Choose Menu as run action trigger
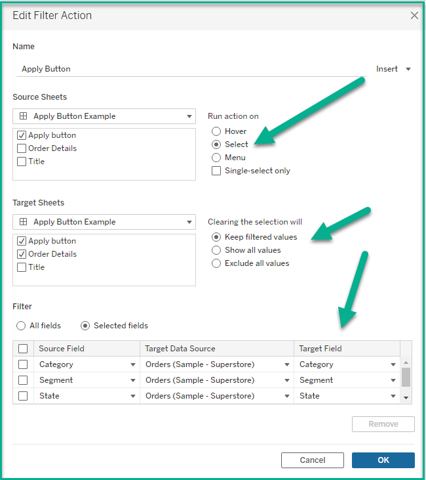This screenshot has height=480, width=426. (216, 158)
